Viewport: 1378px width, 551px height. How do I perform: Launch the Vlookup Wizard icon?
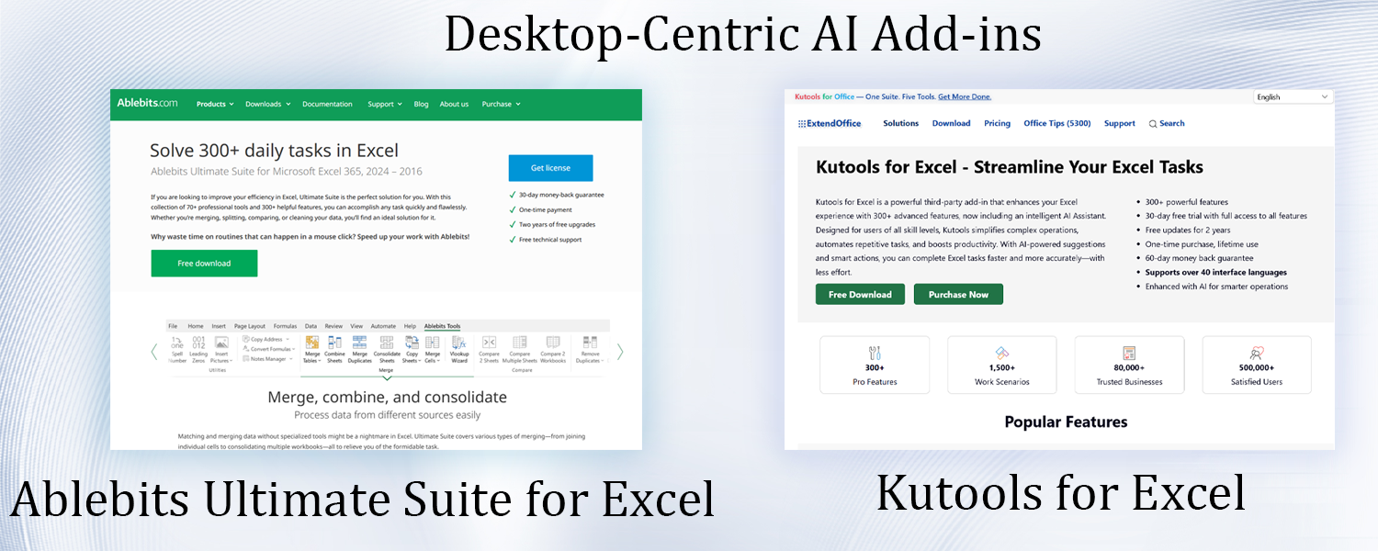[x=459, y=344]
